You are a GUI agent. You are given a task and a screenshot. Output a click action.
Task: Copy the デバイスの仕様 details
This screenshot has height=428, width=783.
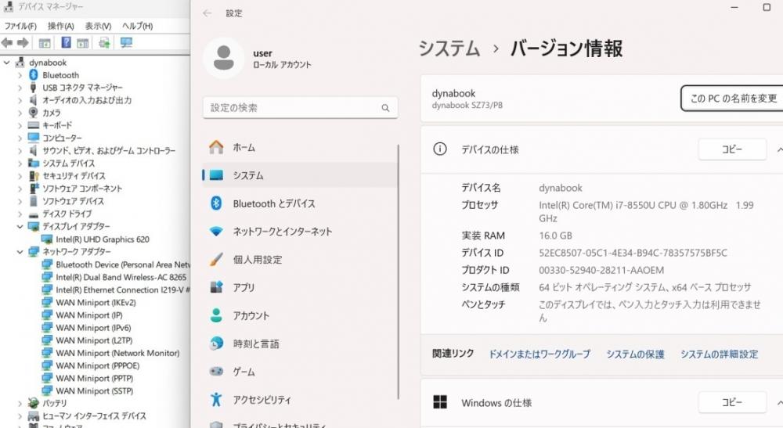[732, 149]
